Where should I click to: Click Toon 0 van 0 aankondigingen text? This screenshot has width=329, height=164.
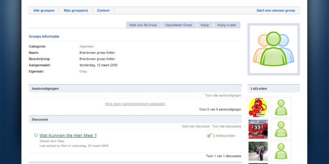click(x=220, y=109)
